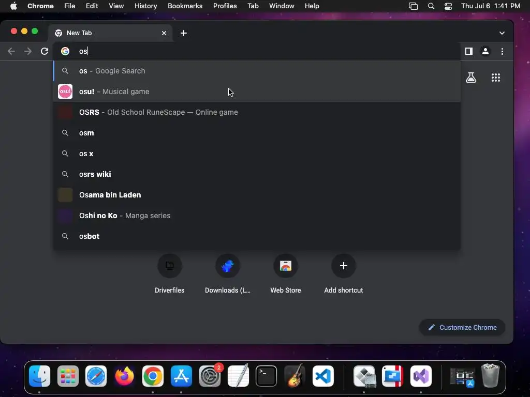The image size is (530, 397).
Task: Open the View menu
Action: [x=116, y=6]
